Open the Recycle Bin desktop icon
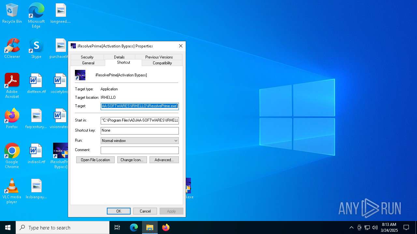 12,14
